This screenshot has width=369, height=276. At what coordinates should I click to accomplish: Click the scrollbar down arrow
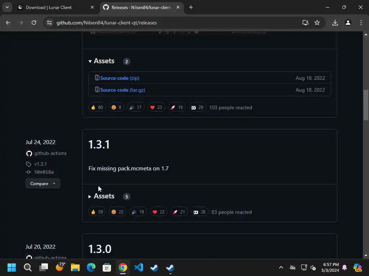tap(365, 256)
